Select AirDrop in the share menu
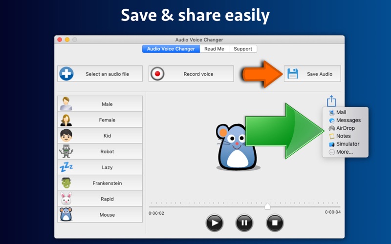 point(345,128)
